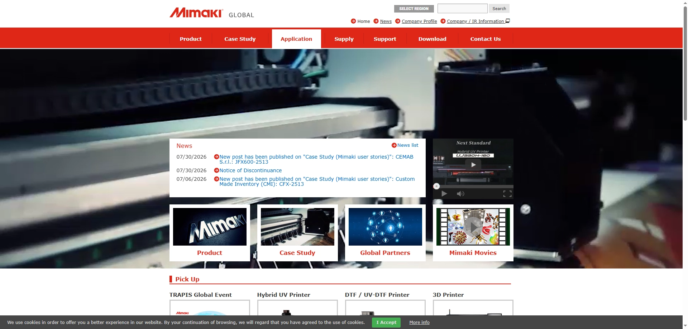Mute the video with the speaker icon
This screenshot has width=688, height=329.
point(460,194)
